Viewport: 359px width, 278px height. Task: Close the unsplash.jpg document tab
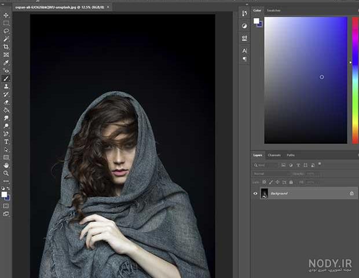[x=108, y=7]
